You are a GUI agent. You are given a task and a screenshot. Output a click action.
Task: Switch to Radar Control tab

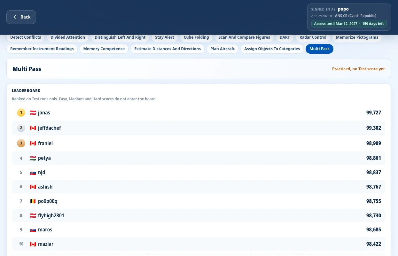click(x=313, y=37)
